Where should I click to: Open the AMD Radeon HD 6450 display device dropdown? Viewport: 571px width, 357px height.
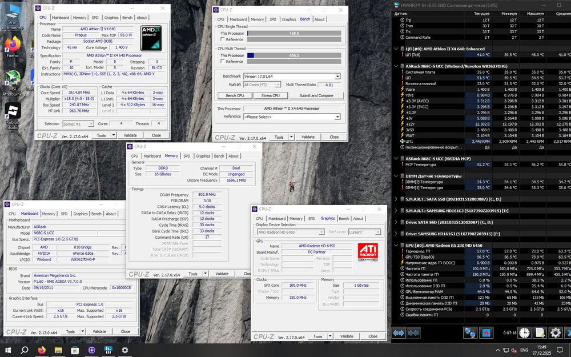click(x=321, y=232)
